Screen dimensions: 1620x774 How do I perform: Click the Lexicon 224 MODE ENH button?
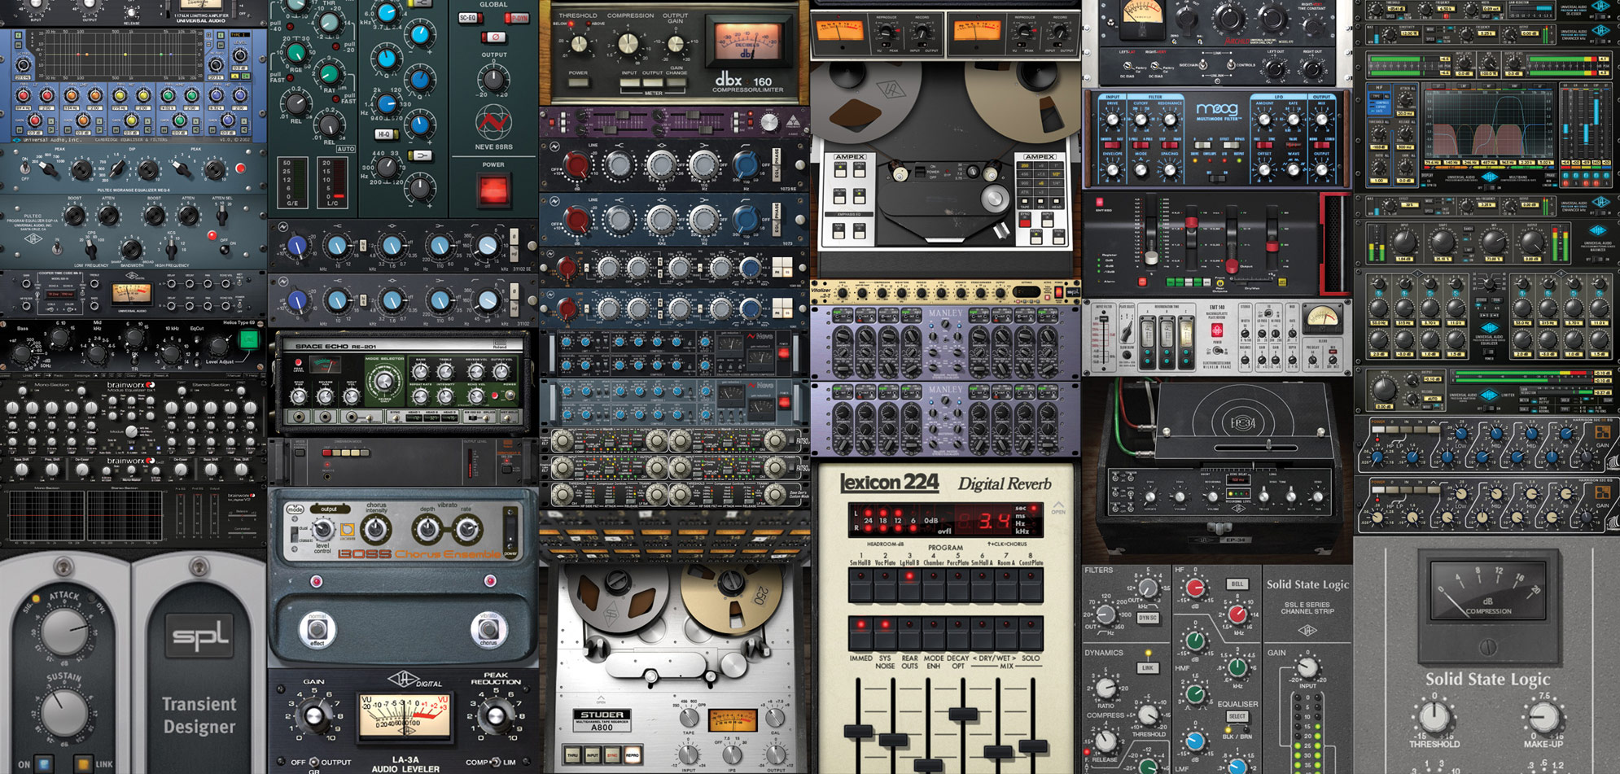click(x=934, y=634)
